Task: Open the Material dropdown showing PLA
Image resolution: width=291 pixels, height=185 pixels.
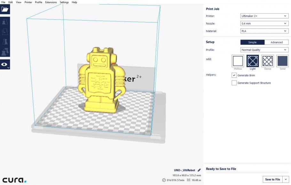Action: click(264, 31)
